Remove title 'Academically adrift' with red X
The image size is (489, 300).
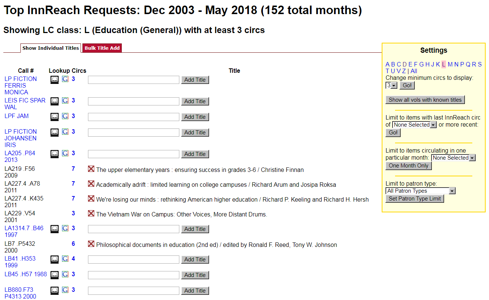point(91,184)
